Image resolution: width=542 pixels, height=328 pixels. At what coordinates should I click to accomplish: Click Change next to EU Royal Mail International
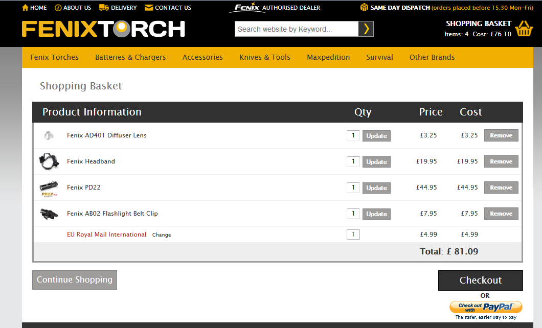[x=162, y=235]
